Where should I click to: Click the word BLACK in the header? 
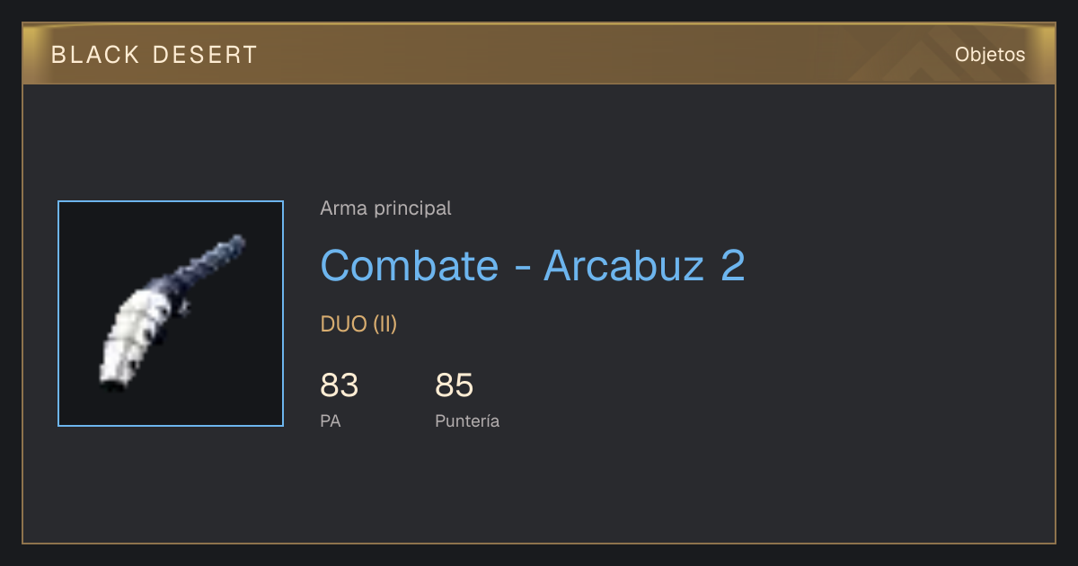point(96,55)
